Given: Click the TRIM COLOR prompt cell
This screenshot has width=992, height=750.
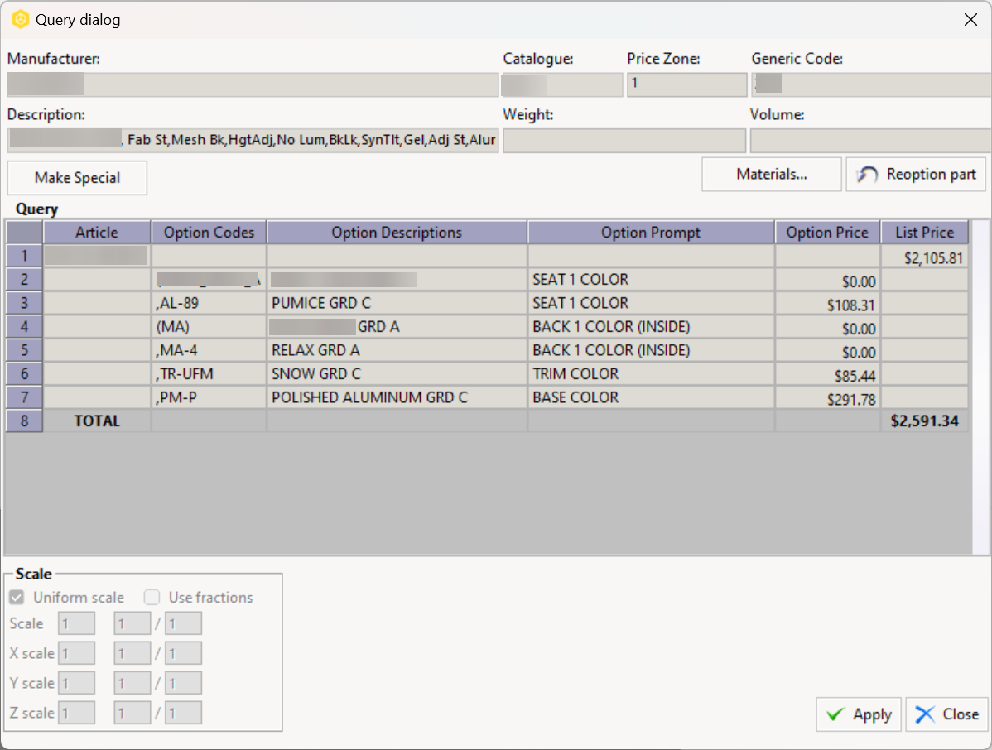Looking at the screenshot, I should 650,373.
